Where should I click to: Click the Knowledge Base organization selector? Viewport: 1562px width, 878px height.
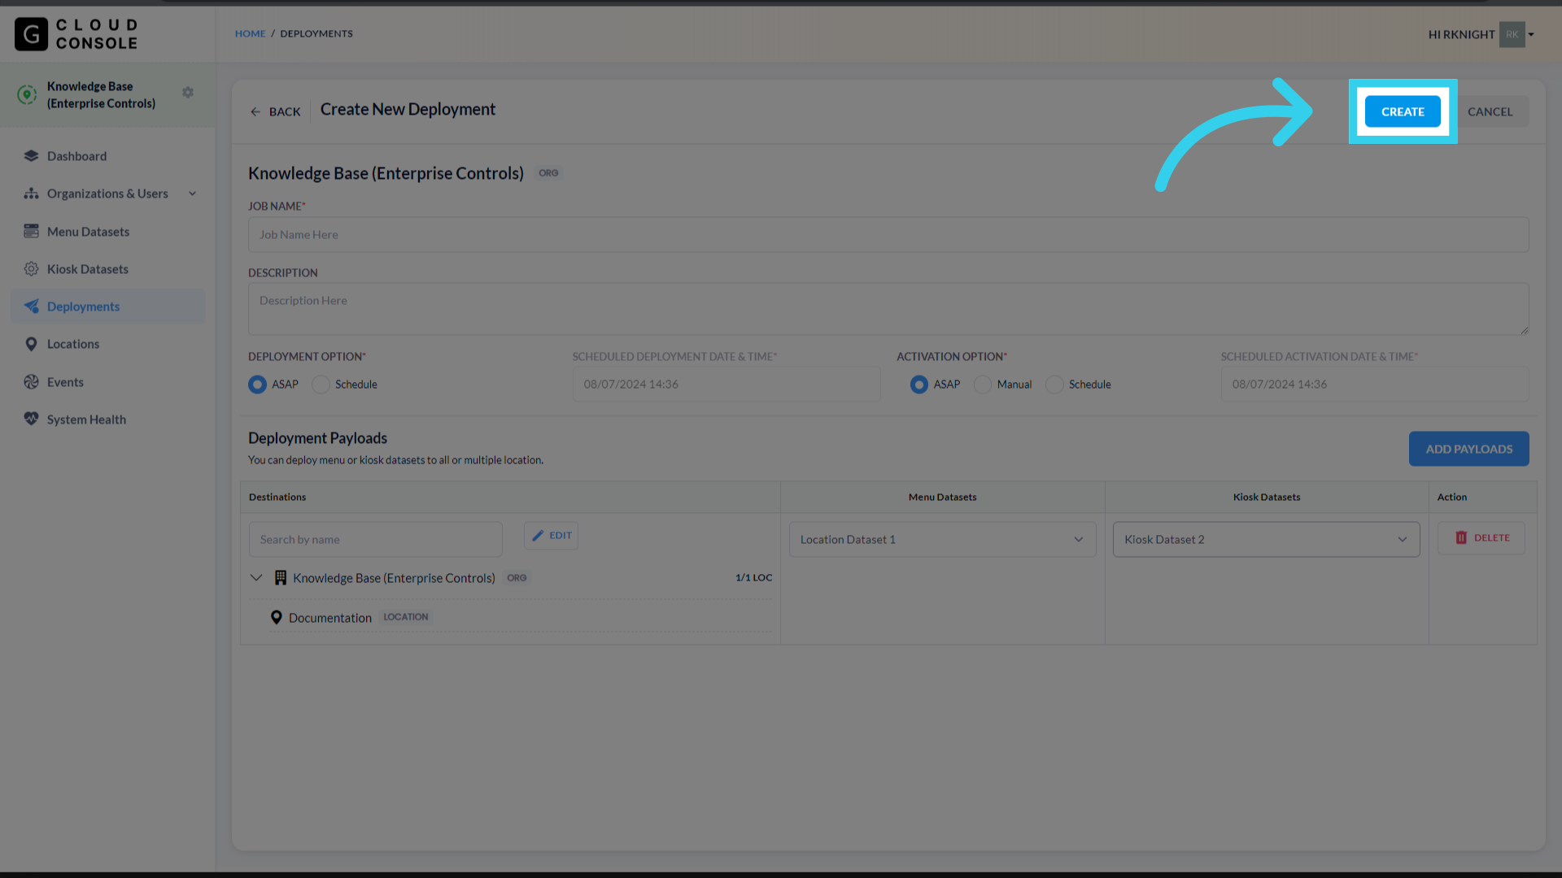click(107, 94)
